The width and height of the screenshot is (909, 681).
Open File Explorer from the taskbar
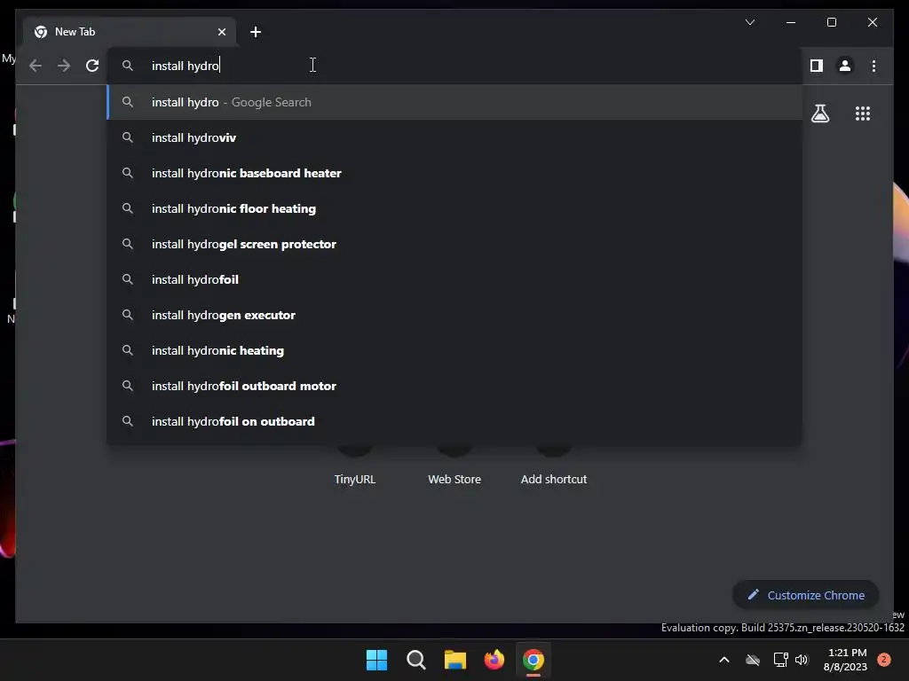coord(455,660)
